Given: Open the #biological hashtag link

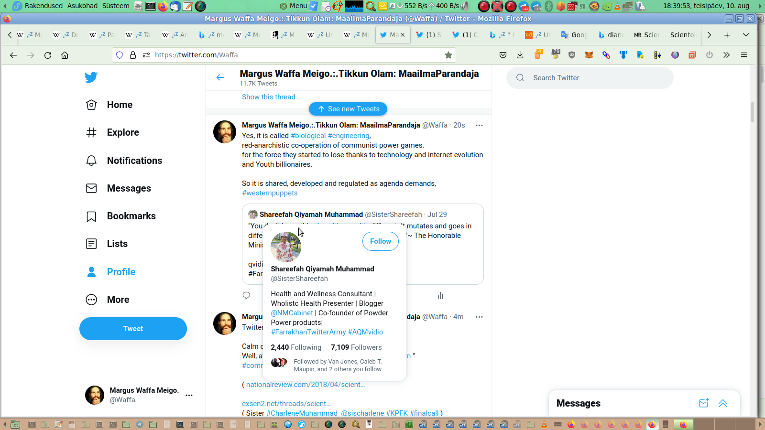Looking at the screenshot, I should coord(308,136).
